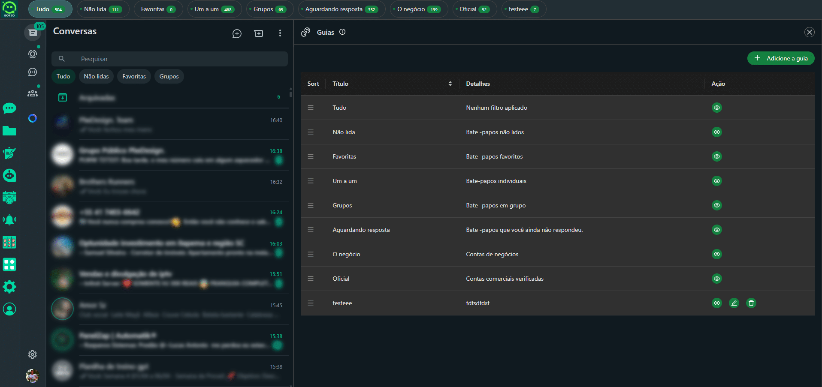
Task: Click the robot bot icon in left sidebar
Action: click(x=9, y=175)
